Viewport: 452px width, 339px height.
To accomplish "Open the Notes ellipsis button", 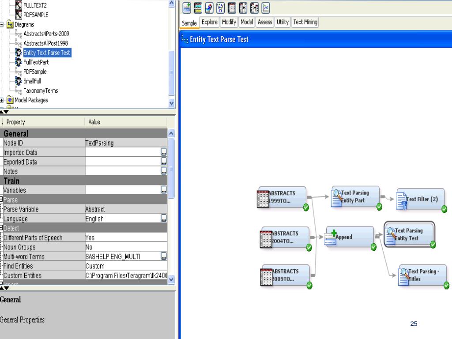I will click(163, 171).
